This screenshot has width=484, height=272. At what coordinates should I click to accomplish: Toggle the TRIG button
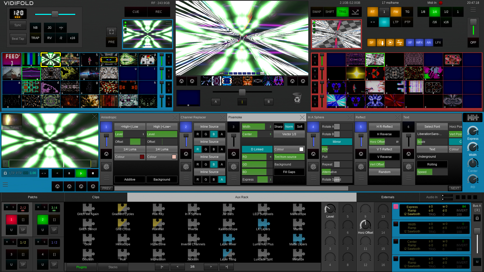point(342,12)
